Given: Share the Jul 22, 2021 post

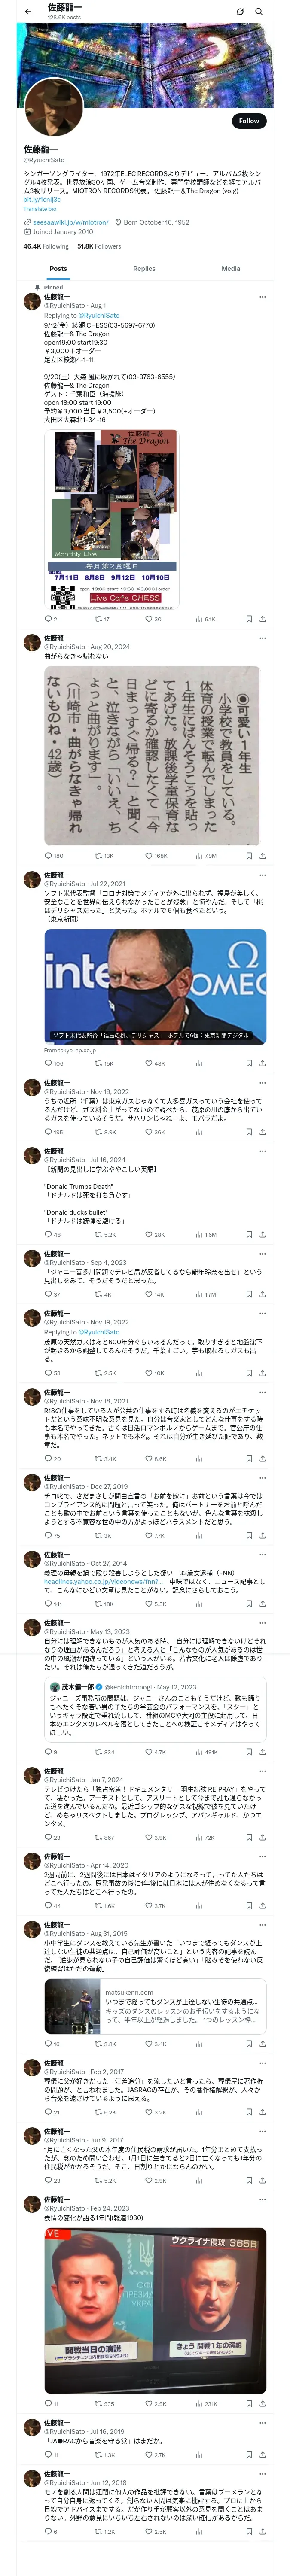Looking at the screenshot, I should pyautogui.click(x=262, y=1063).
